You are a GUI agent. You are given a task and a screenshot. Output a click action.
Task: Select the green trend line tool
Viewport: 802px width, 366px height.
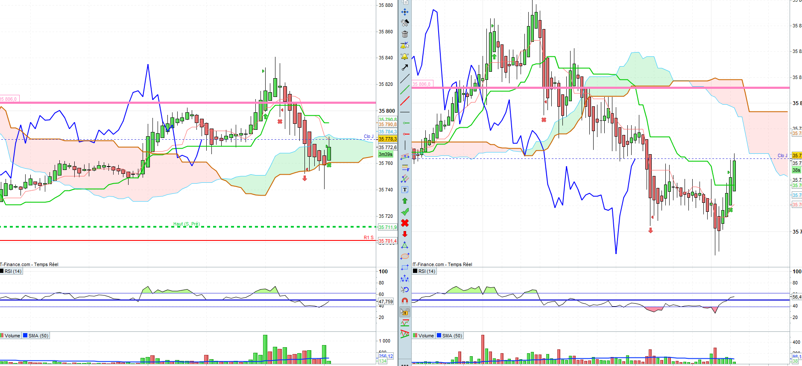click(404, 90)
